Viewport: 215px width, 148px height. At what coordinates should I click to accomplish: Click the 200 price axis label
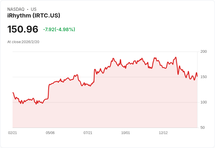[204, 52]
